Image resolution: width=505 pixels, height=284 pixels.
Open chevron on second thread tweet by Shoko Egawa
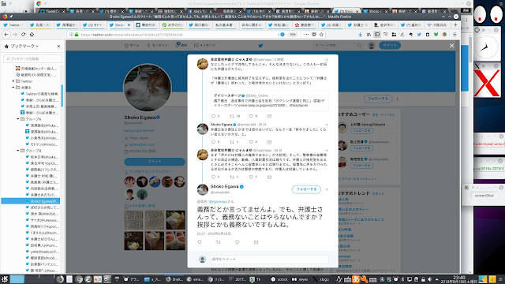click(327, 125)
